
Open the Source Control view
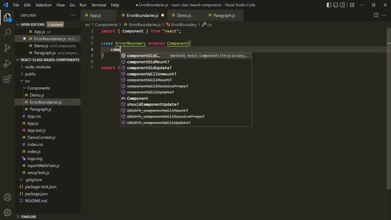tap(7, 48)
